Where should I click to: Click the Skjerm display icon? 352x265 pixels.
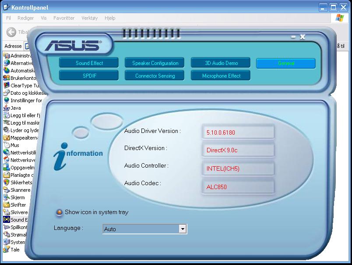[7, 197]
